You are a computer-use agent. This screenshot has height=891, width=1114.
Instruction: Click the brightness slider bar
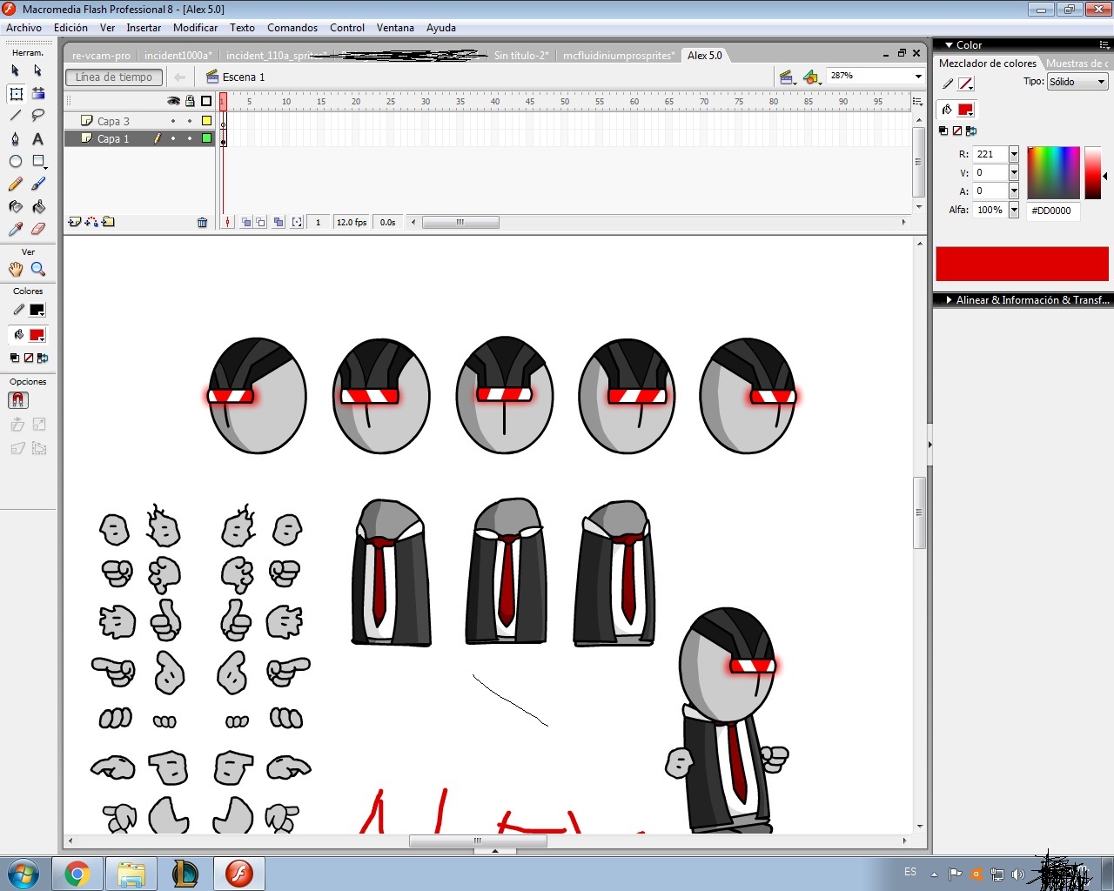(x=1093, y=172)
